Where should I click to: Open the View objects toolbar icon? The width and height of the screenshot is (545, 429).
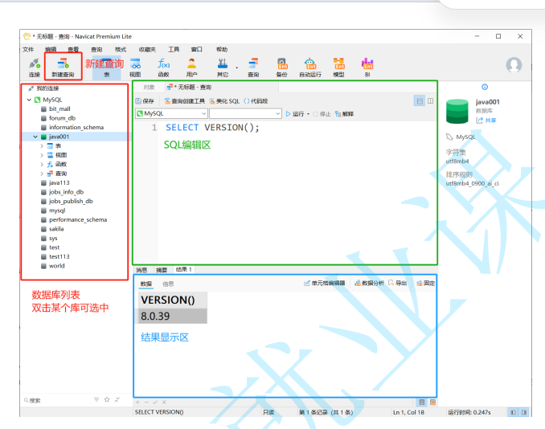135,67
